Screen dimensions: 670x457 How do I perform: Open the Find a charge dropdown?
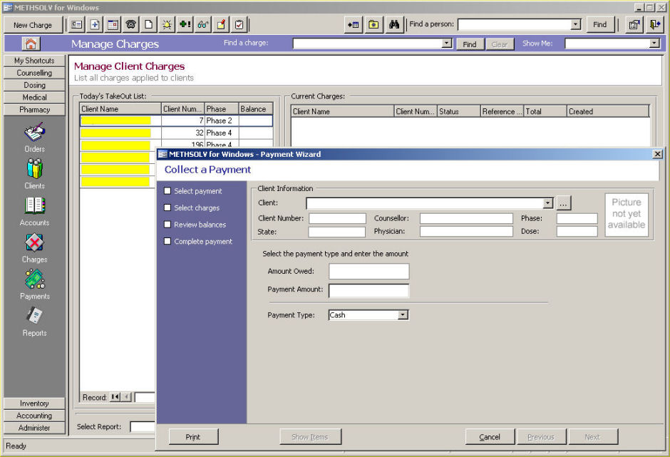(x=447, y=43)
